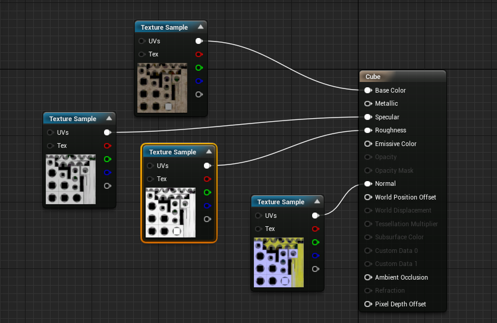Select the Ambient Occlusion input pin
Screen dimensions: 497x323
pyautogui.click(x=367, y=277)
